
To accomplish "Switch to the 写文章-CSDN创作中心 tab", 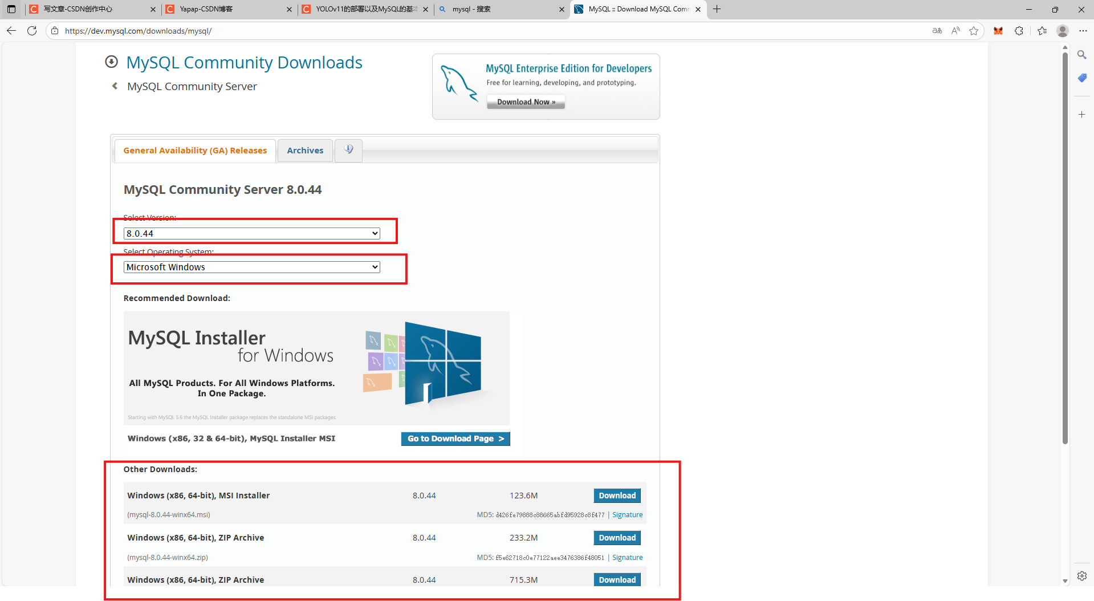I will [x=91, y=9].
